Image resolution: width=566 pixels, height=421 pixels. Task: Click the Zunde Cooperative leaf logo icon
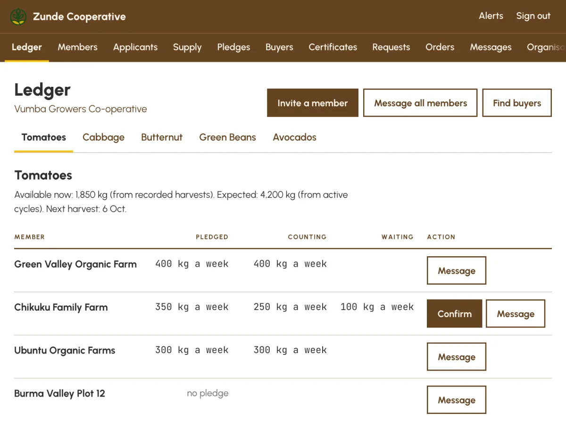(x=18, y=17)
